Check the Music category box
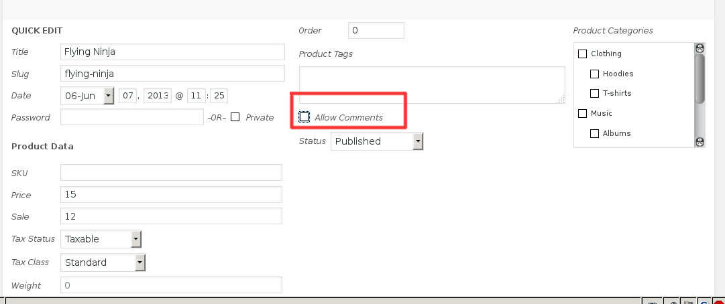This screenshot has width=725, height=304. 582,113
